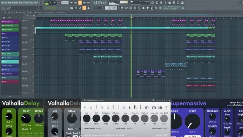Open the channel rack view icon
The width and height of the screenshot is (243, 137).
pyautogui.click(x=131, y=8)
